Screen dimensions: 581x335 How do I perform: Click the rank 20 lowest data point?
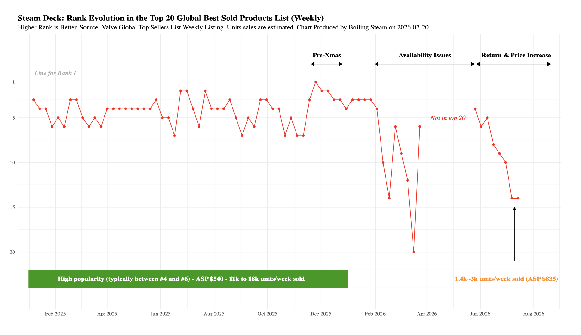(x=414, y=252)
